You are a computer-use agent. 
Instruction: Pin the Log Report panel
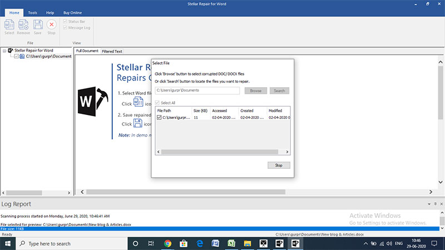[436, 204]
